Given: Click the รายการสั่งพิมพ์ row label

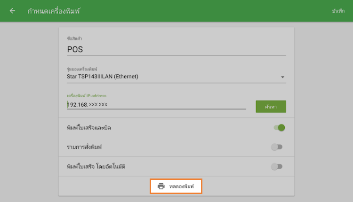Looking at the screenshot, I should [x=84, y=147].
